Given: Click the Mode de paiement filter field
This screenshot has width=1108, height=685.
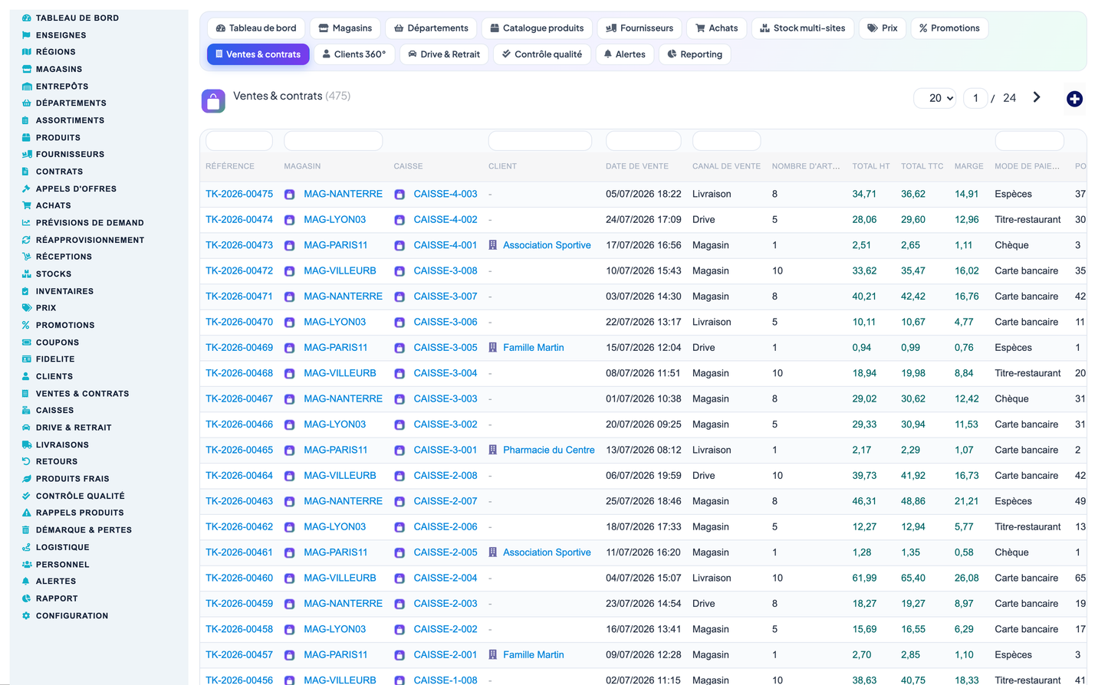Looking at the screenshot, I should (1029, 141).
